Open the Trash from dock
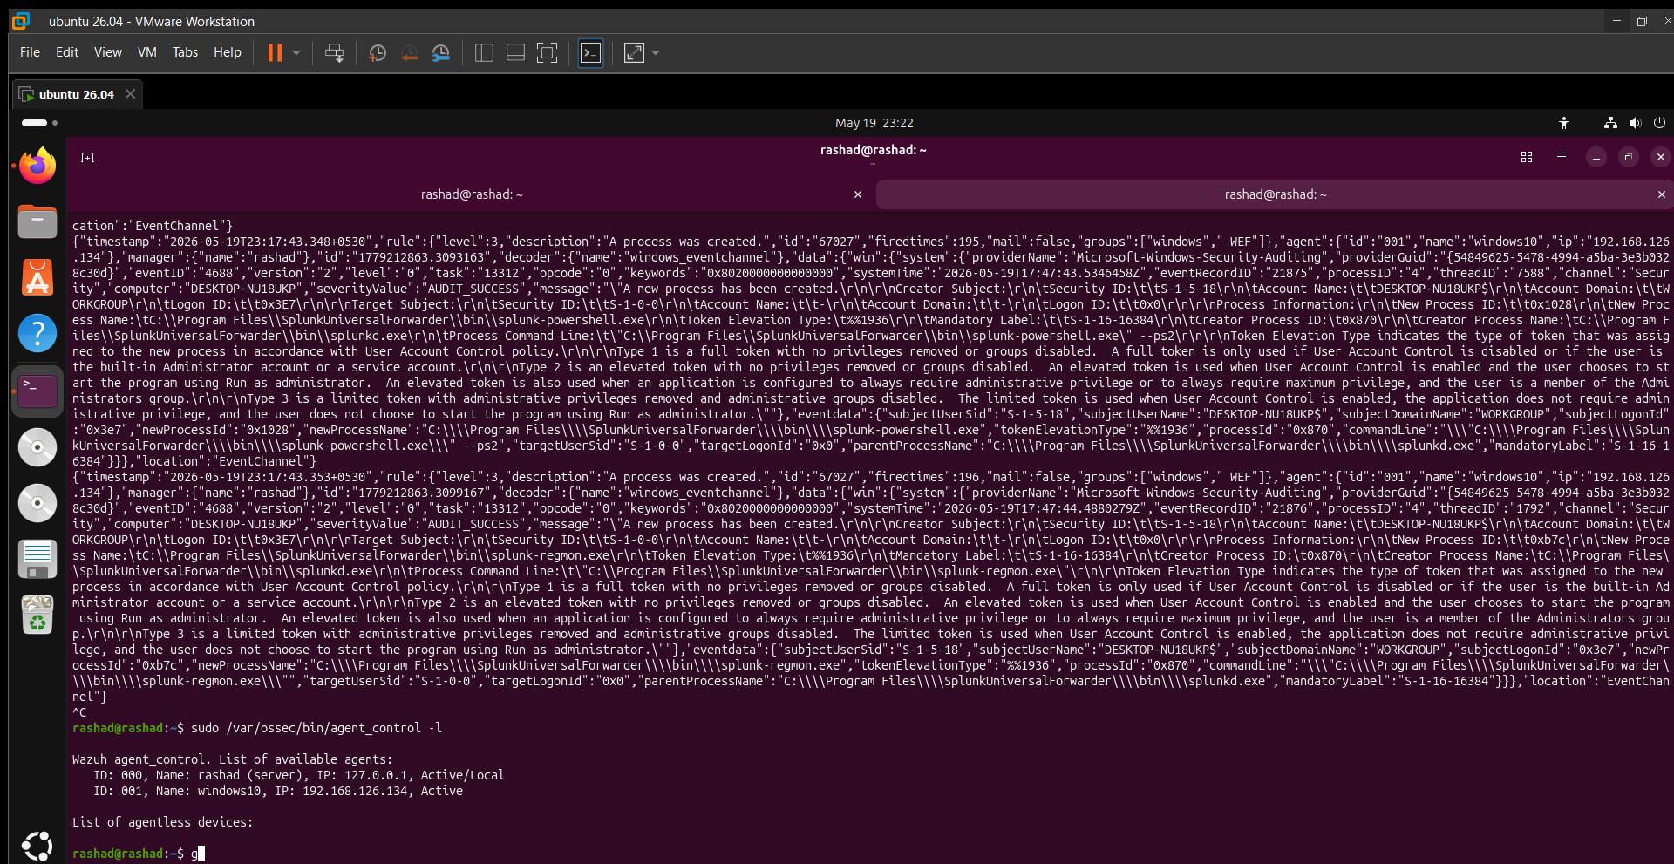Viewport: 1674px width, 864px height. [x=37, y=616]
